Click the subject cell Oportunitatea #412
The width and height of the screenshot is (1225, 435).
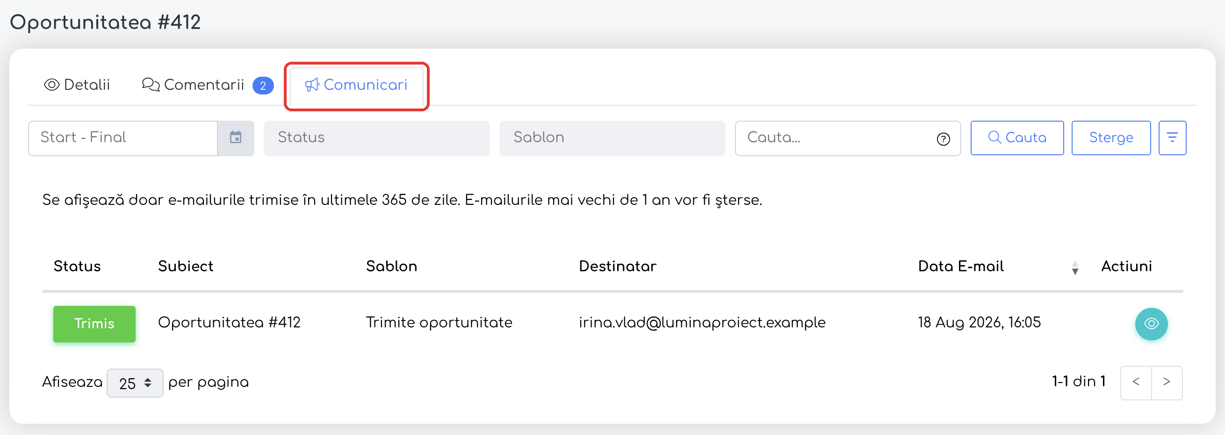tap(229, 322)
